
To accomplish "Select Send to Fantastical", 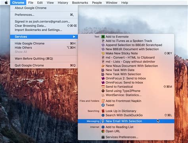I will pos(126,87).
